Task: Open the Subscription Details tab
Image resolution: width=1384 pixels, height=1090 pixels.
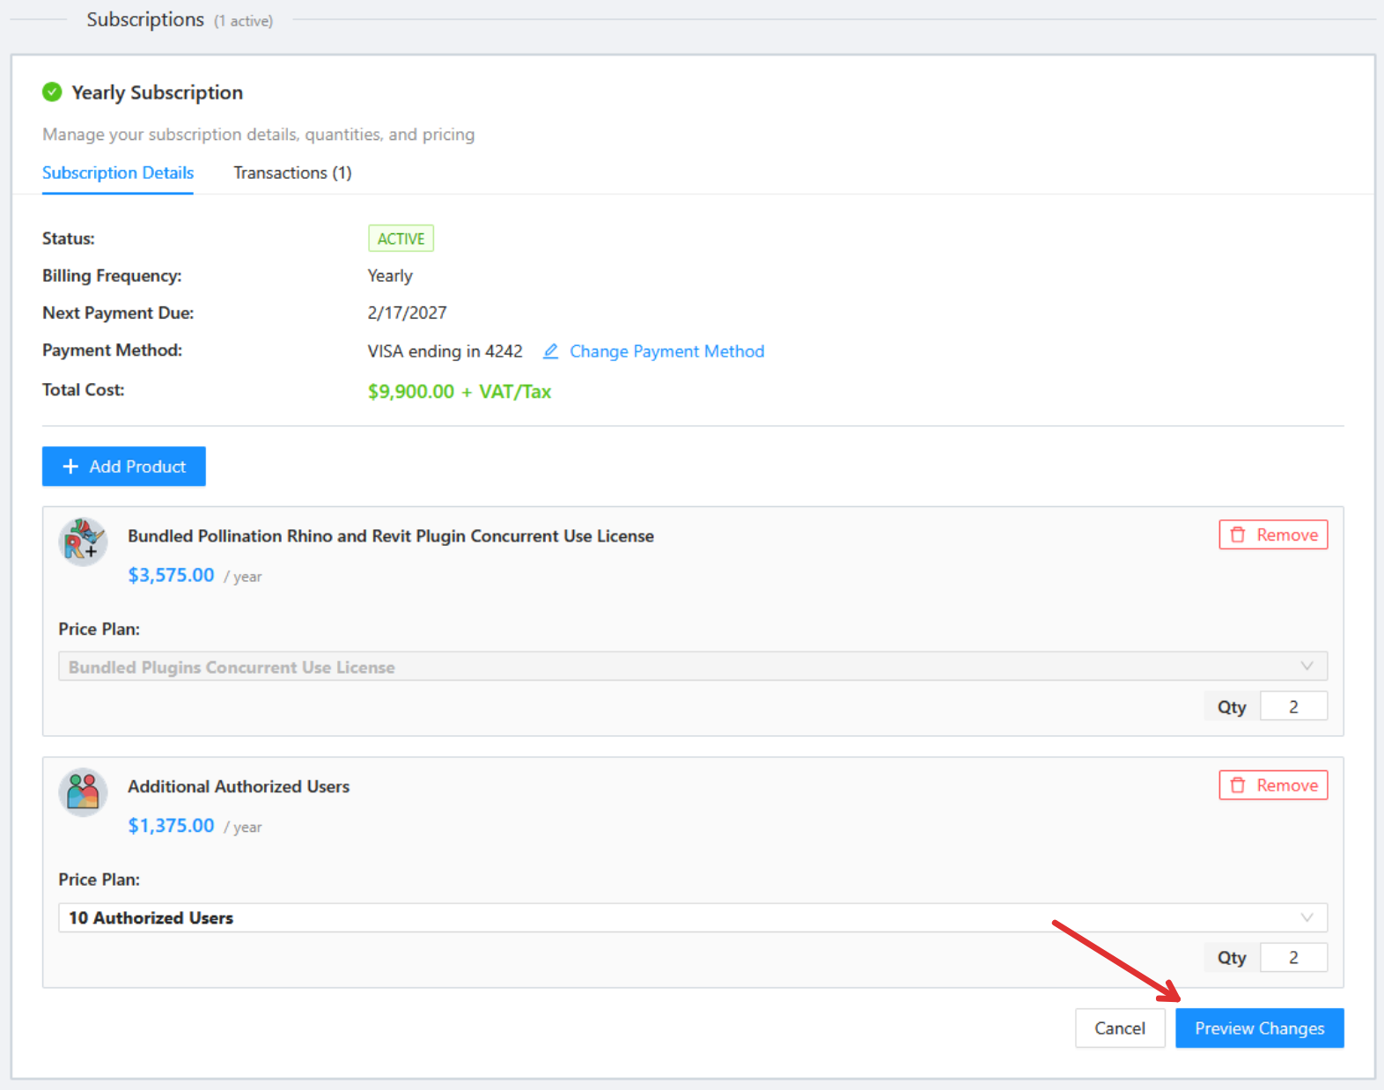Action: tap(118, 173)
